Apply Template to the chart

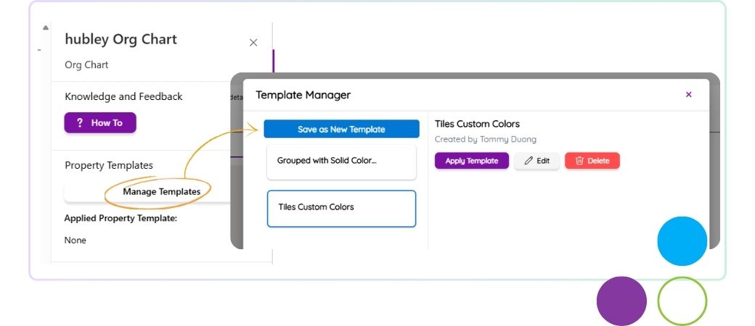471,161
